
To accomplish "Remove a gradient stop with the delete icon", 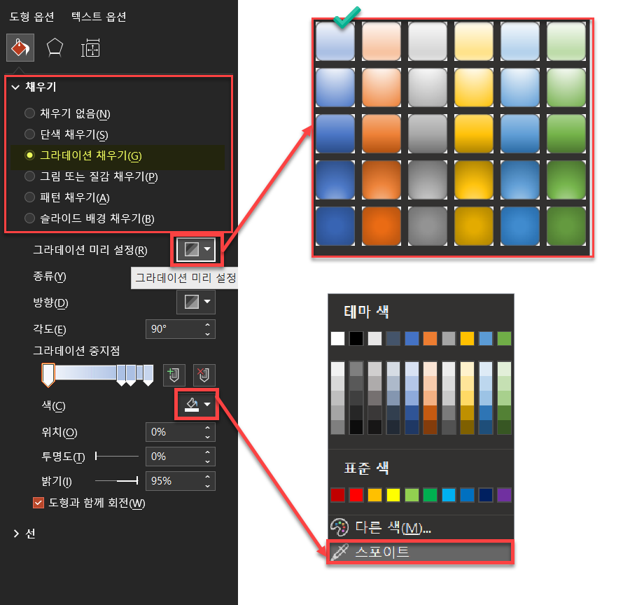I will [x=203, y=375].
